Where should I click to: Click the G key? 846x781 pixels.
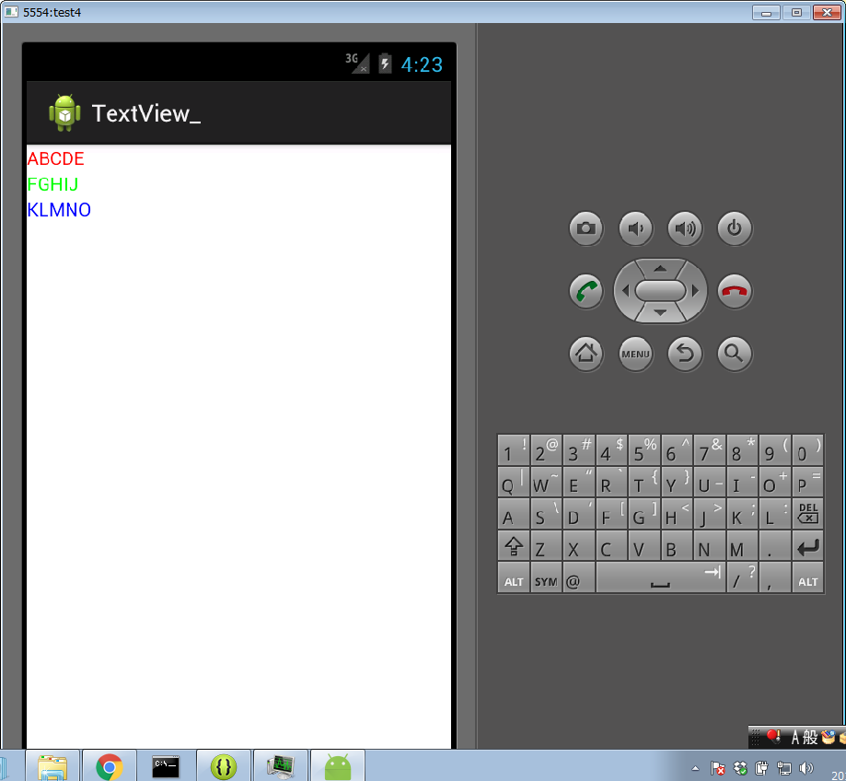[644, 513]
